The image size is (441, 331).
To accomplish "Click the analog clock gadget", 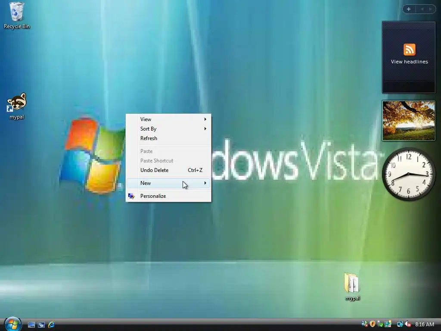I will point(408,174).
